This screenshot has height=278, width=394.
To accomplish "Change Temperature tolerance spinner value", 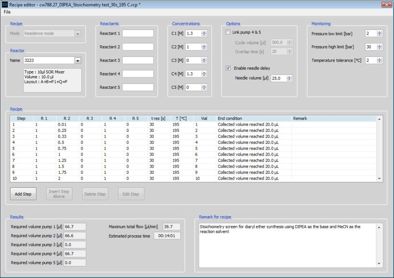I will tap(379, 60).
